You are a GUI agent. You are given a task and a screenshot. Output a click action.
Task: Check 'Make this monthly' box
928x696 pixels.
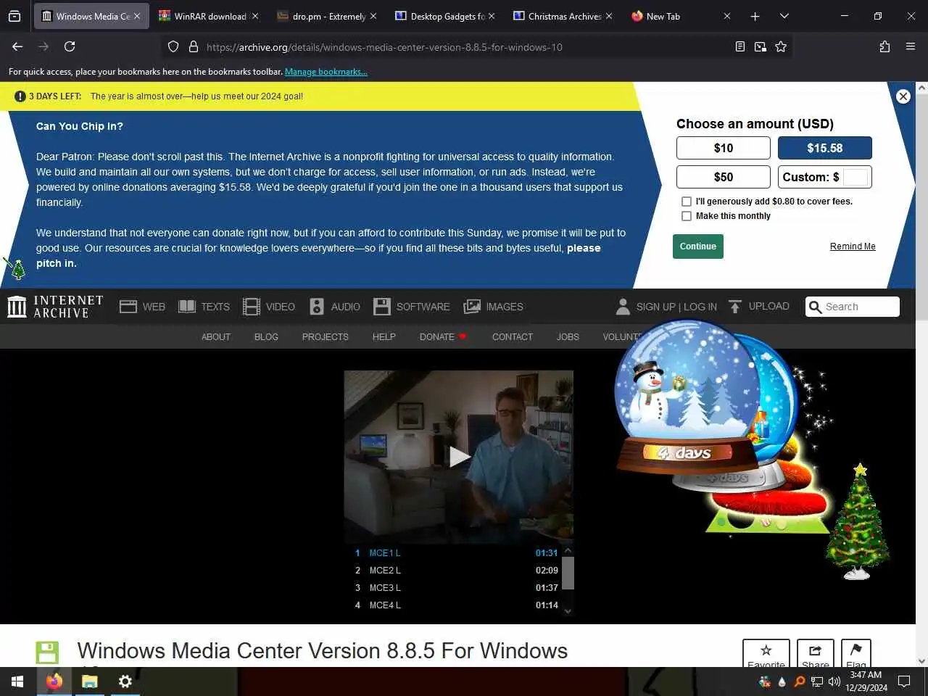tap(687, 216)
